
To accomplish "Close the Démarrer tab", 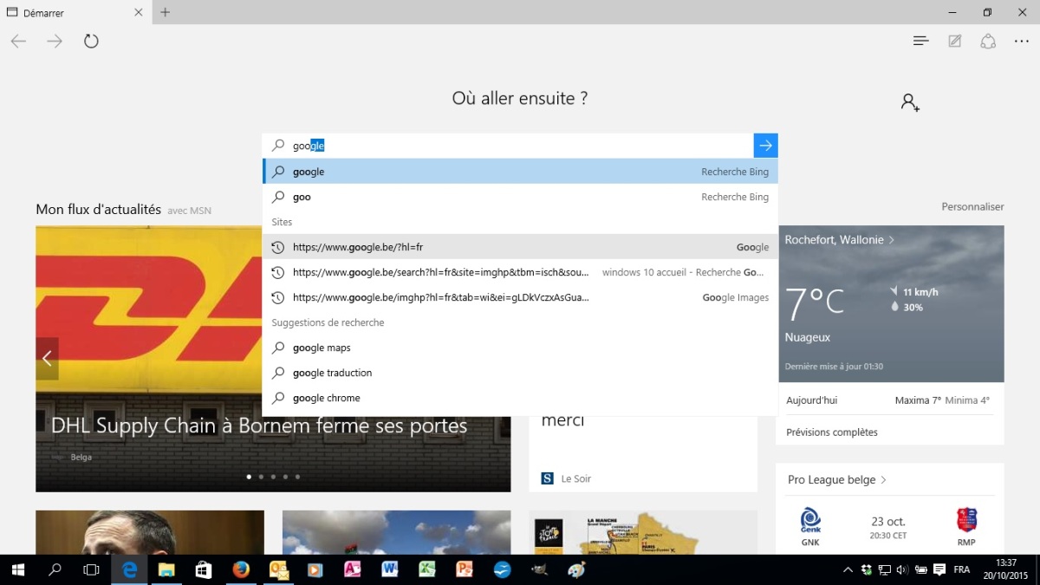I will pos(139,13).
